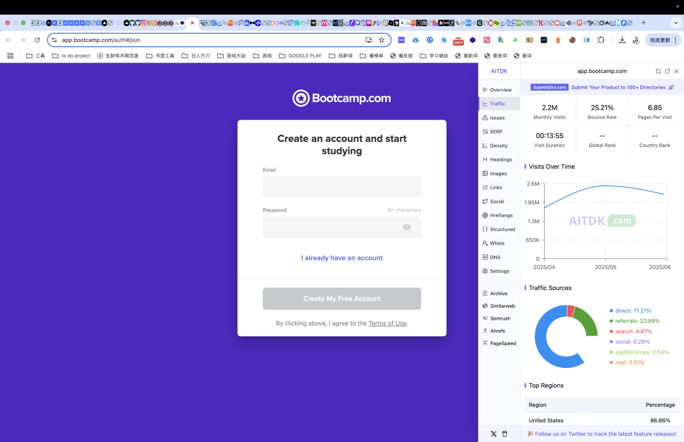684x442 pixels.
Task: Expand the tab search chevron
Action: [676, 23]
